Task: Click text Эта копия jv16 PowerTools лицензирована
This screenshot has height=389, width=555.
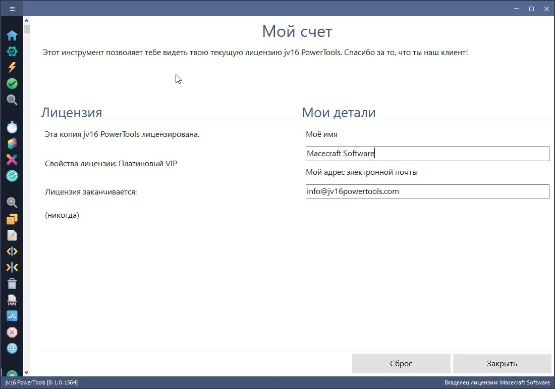Action: tap(122, 134)
